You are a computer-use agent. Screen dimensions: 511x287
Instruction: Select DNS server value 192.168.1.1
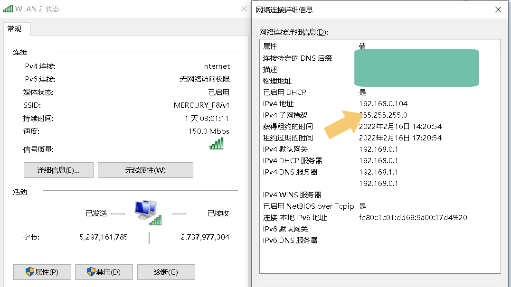pyautogui.click(x=379, y=172)
